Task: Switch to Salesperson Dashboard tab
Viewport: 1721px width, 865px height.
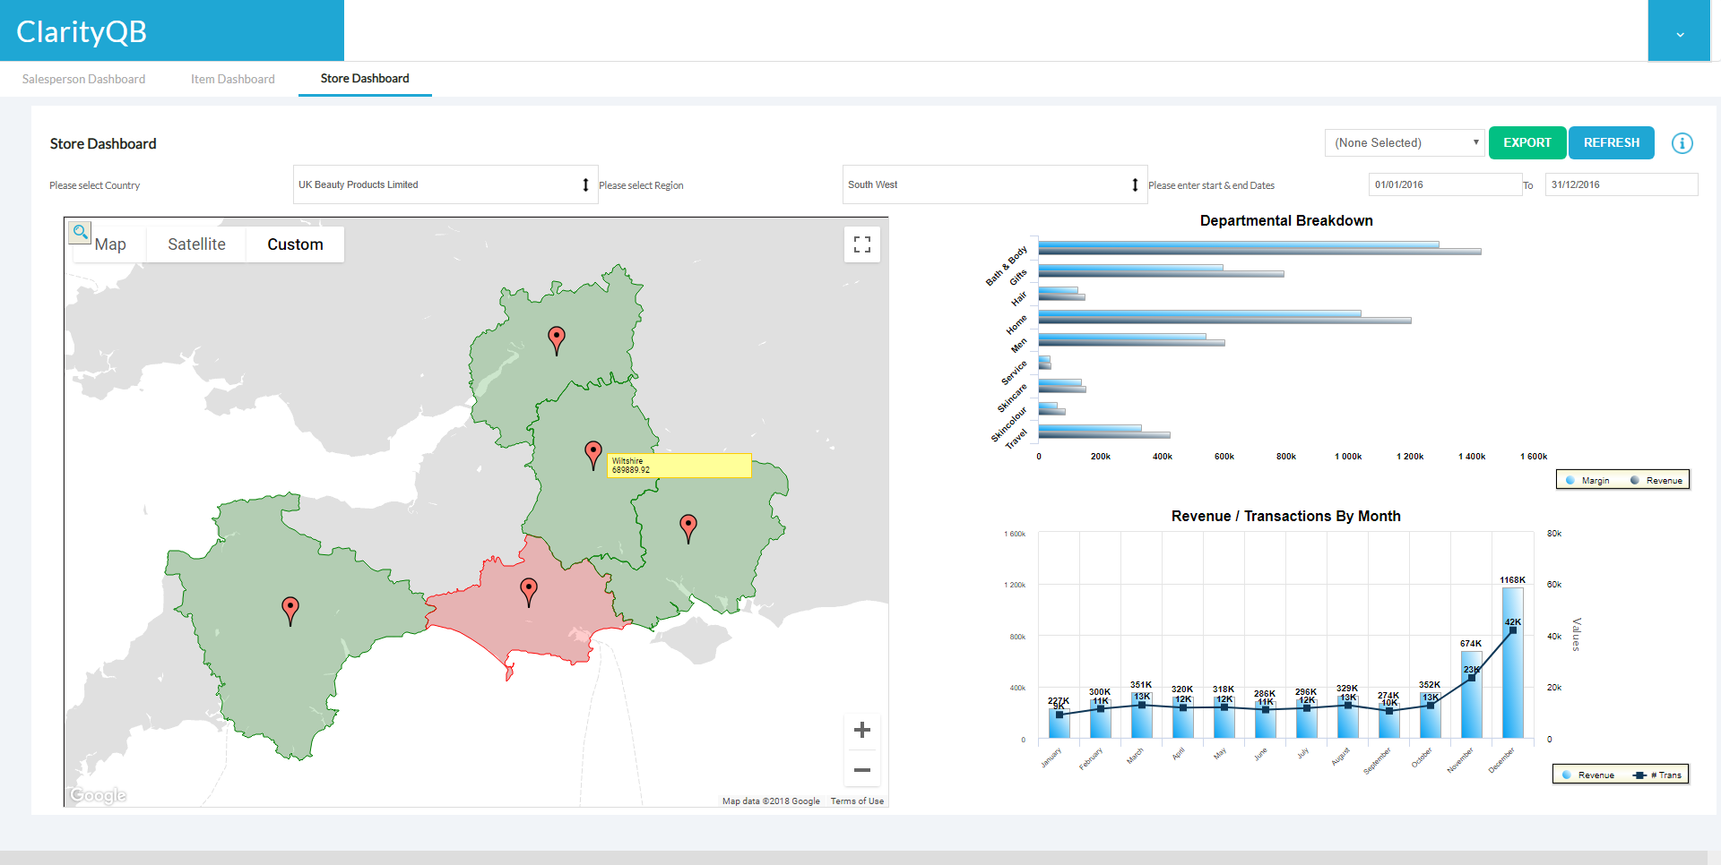Action: [x=83, y=79]
